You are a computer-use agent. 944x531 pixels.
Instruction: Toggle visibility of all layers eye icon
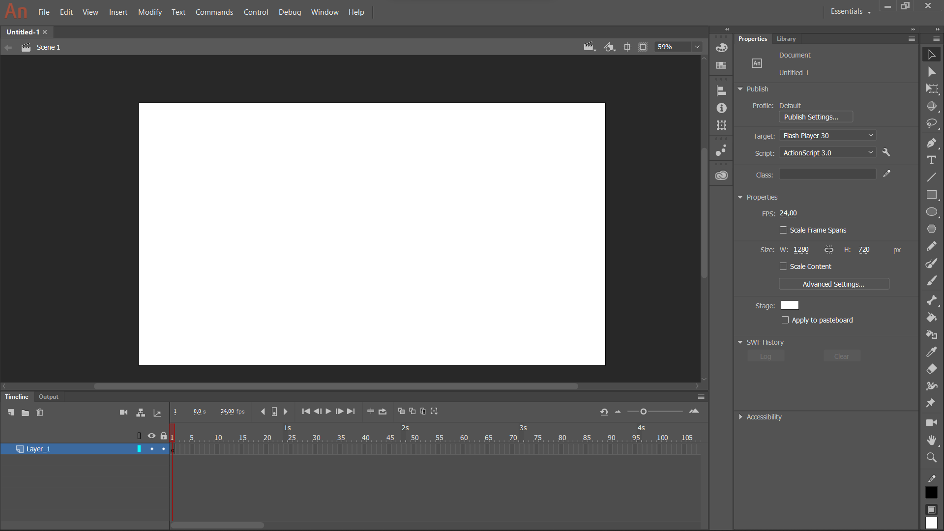pyautogui.click(x=151, y=436)
